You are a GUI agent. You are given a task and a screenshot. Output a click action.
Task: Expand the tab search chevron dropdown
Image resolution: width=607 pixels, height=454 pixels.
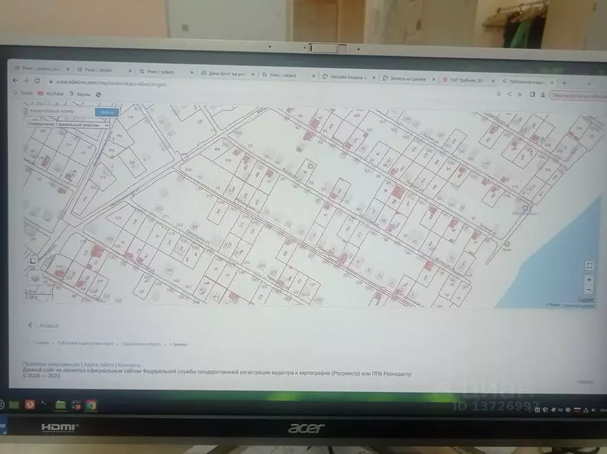pos(589,84)
